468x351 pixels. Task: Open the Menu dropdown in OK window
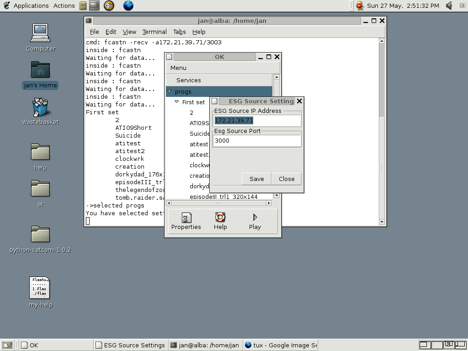tap(178, 68)
